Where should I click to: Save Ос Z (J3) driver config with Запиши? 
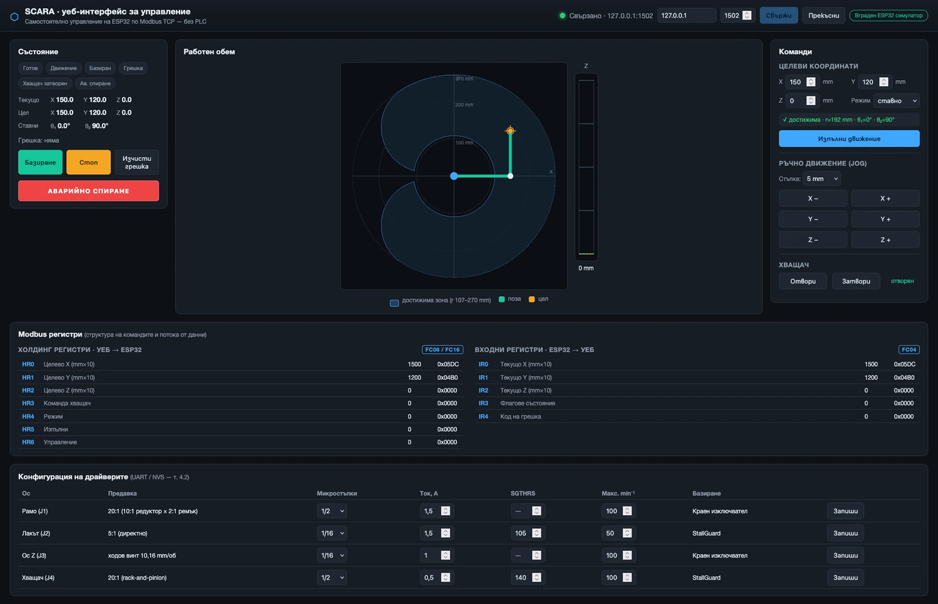point(845,555)
